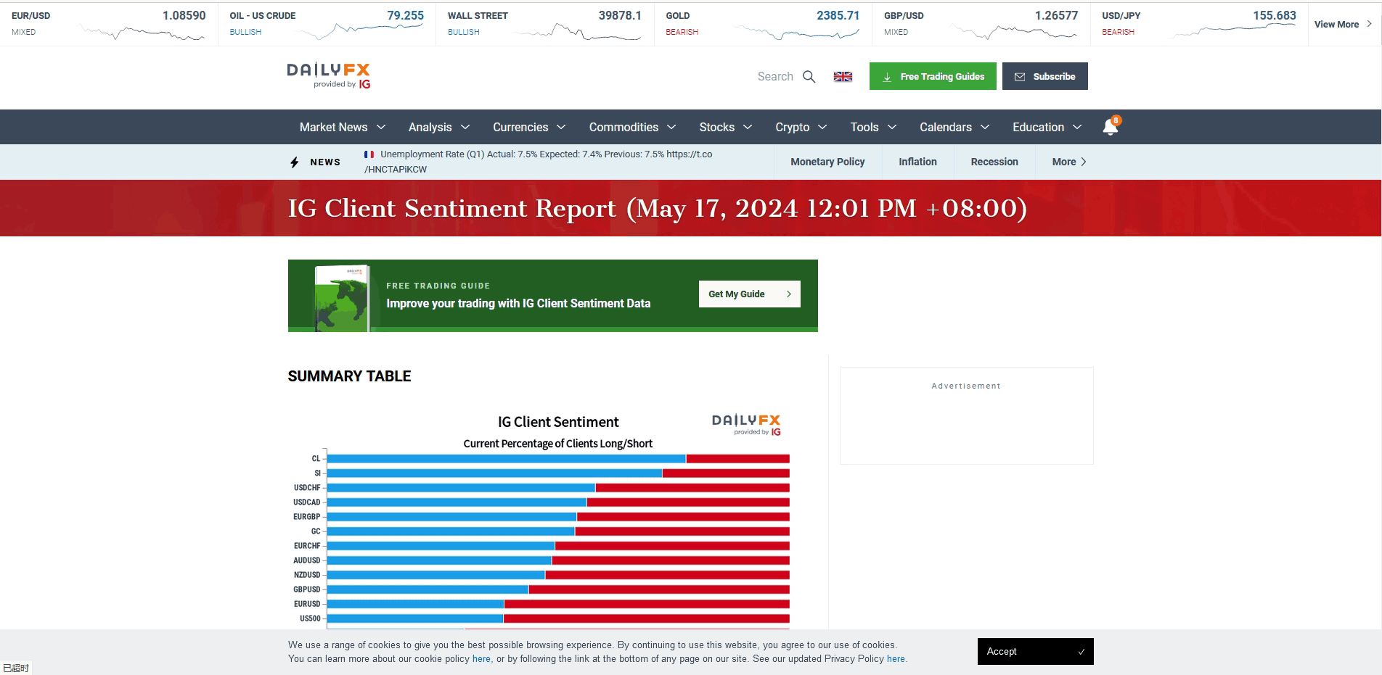Open the Analysis menu

point(430,127)
